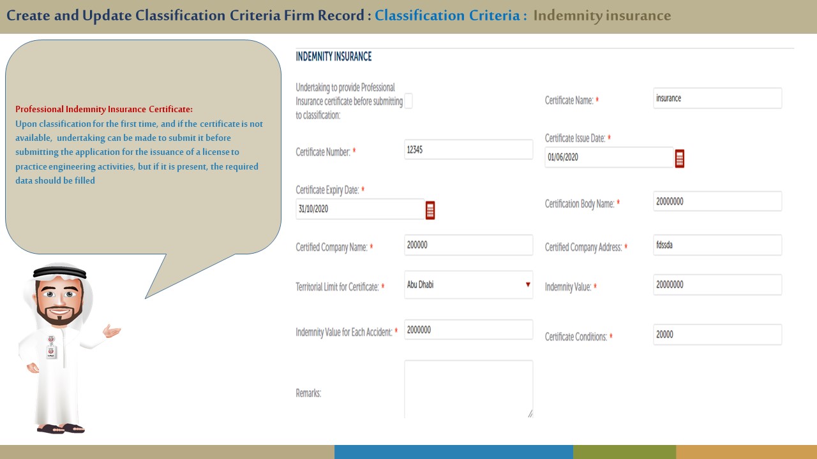
Task: Open the Certificate Issue Date calendar icon
Action: coord(680,159)
